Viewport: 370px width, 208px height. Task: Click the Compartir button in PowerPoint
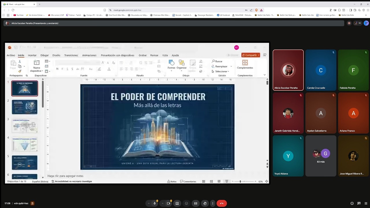(251, 55)
